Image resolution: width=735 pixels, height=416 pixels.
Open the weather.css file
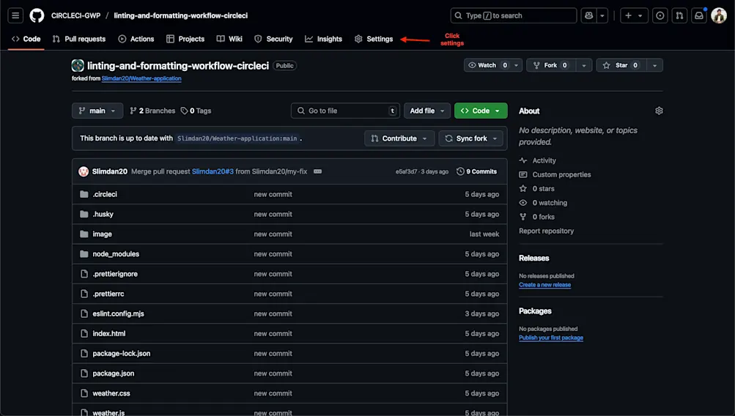111,393
